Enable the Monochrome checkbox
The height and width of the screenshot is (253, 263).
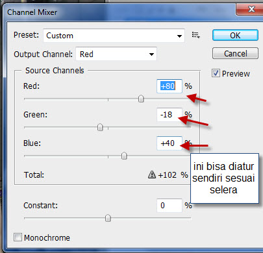pos(18,237)
